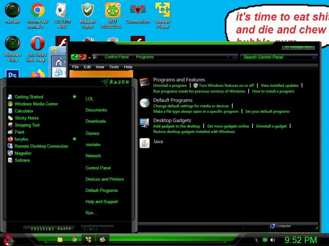Click Chrome icon on the taskbar
This screenshot has width=329, height=246.
point(74,240)
